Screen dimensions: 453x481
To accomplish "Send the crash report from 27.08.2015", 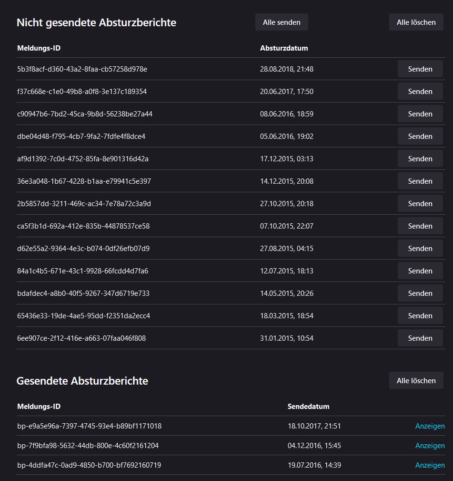I will click(x=420, y=249).
